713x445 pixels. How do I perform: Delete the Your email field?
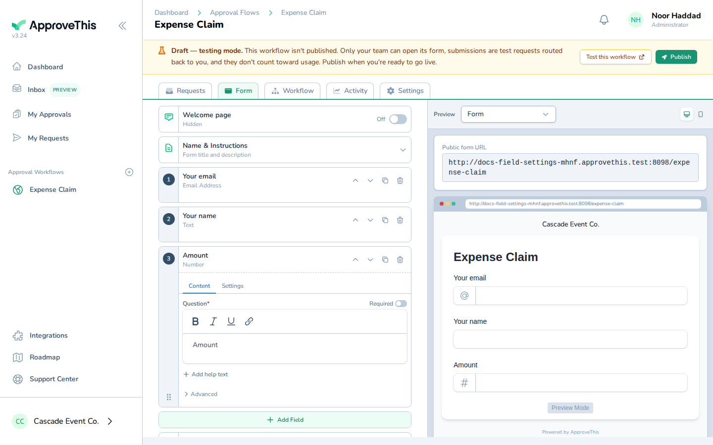[x=400, y=180]
